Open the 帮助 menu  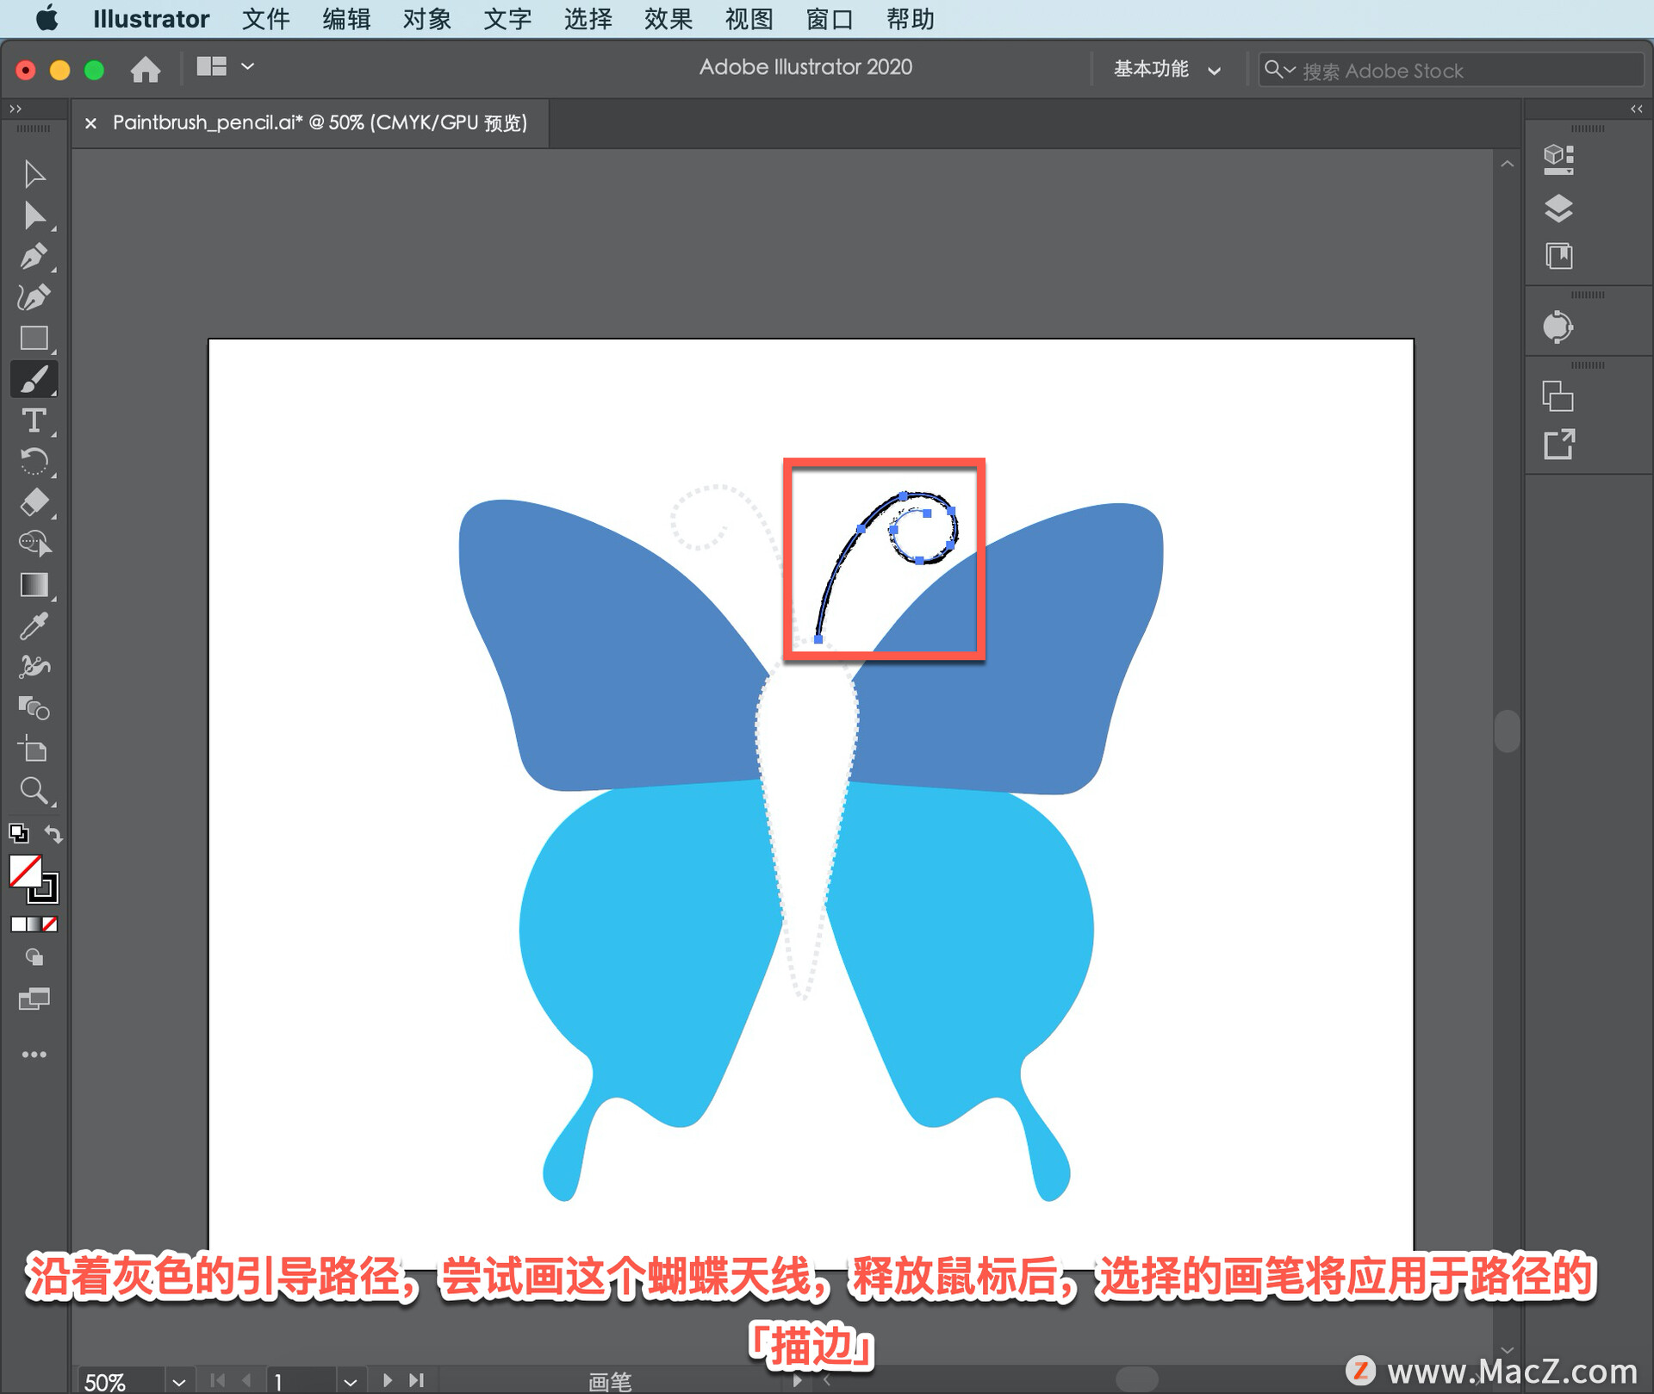click(x=911, y=19)
